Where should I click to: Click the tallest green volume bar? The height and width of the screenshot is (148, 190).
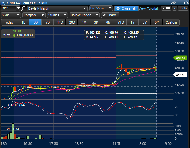13,131
